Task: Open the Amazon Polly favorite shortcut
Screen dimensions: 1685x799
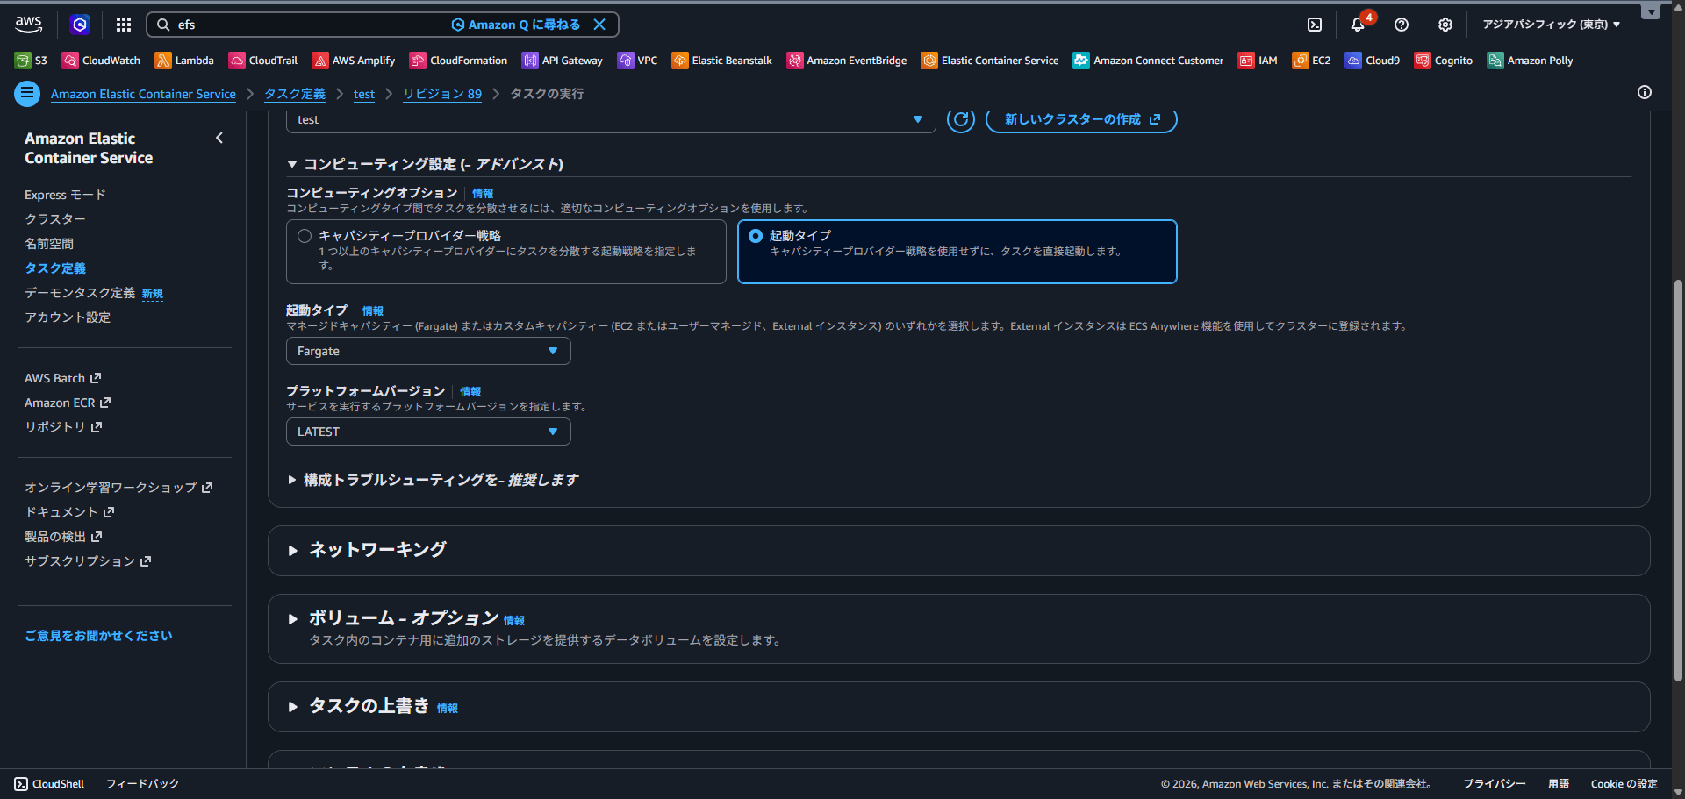Action: [x=1530, y=61]
